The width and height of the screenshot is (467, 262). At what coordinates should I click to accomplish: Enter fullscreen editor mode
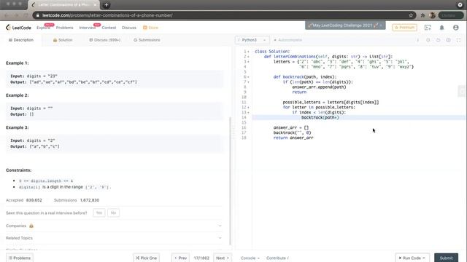pyautogui.click(x=458, y=40)
